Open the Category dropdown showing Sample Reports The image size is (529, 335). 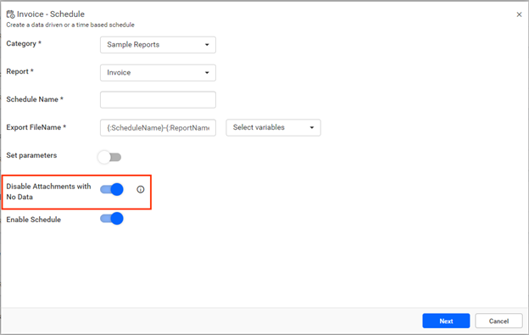158,45
